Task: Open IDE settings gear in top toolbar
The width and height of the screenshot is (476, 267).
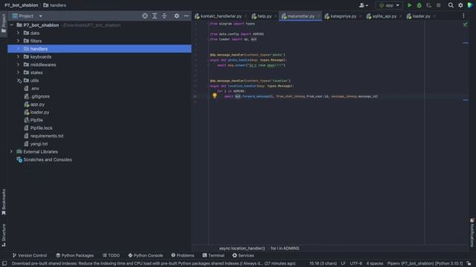Action: (x=460, y=5)
